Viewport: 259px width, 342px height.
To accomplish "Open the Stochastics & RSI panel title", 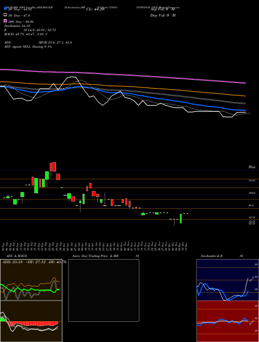I will click(x=222, y=256).
